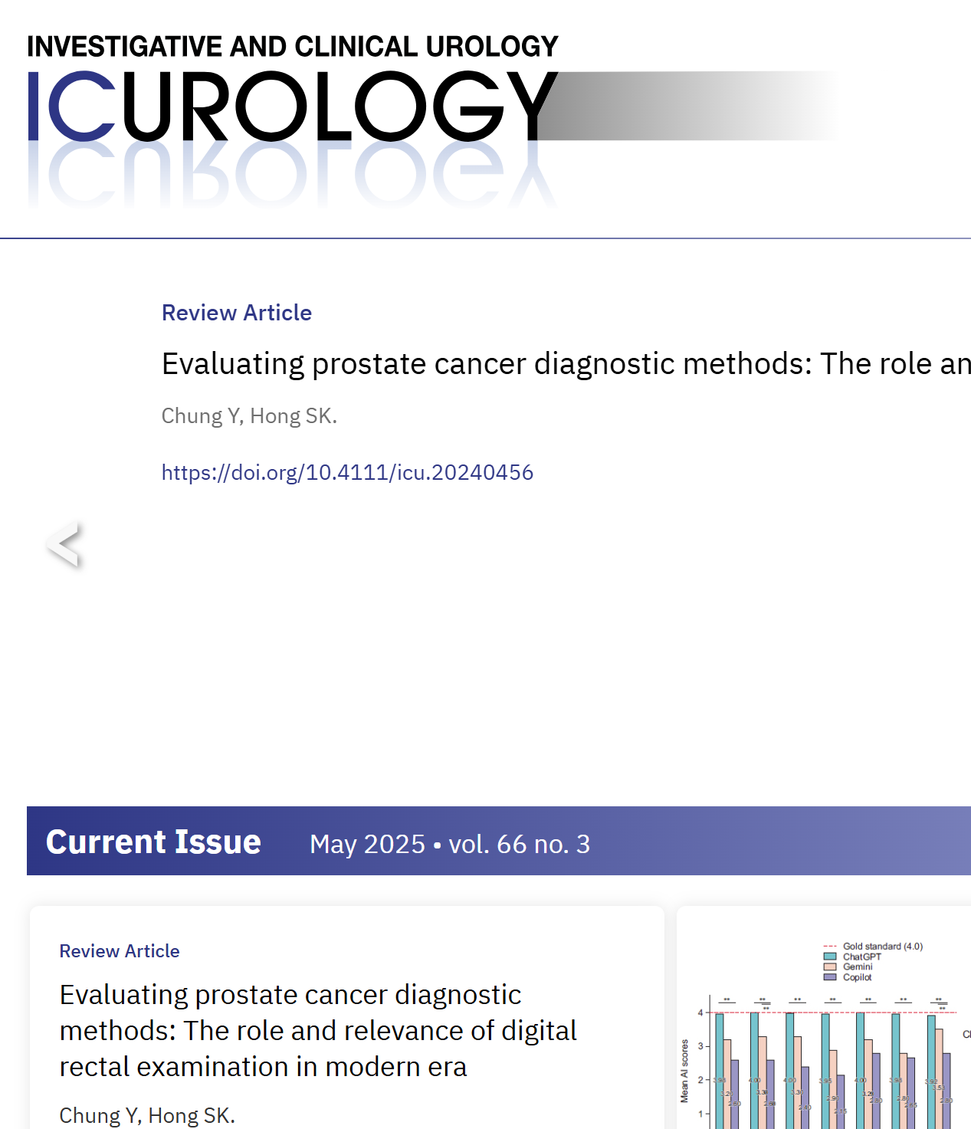Click the 'Current Issue' heading
Screen dimensions: 971x1129
tap(153, 842)
